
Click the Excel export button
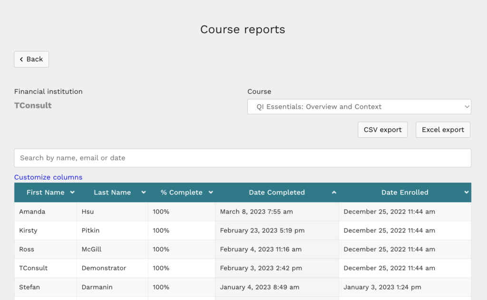[443, 129]
